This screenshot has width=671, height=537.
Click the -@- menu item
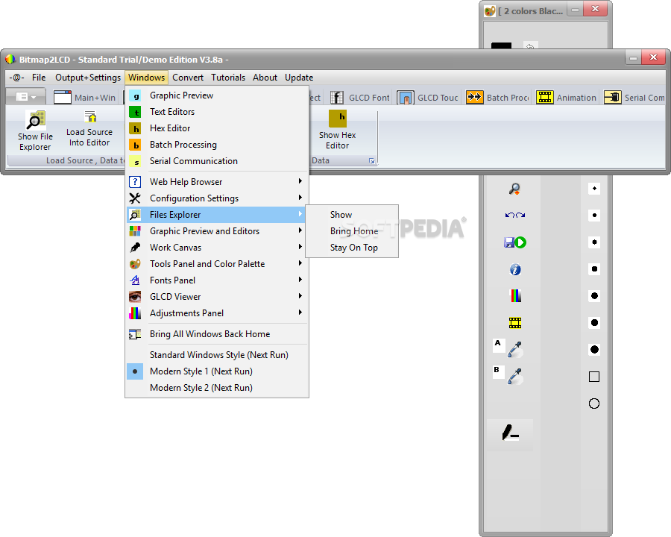pyautogui.click(x=16, y=78)
